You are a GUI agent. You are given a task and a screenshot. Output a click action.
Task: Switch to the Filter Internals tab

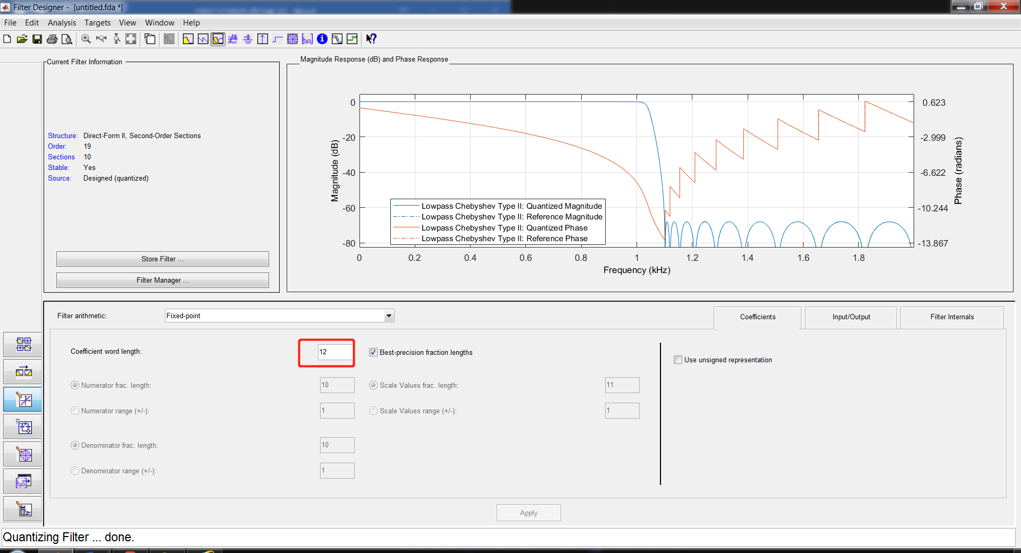[952, 317]
